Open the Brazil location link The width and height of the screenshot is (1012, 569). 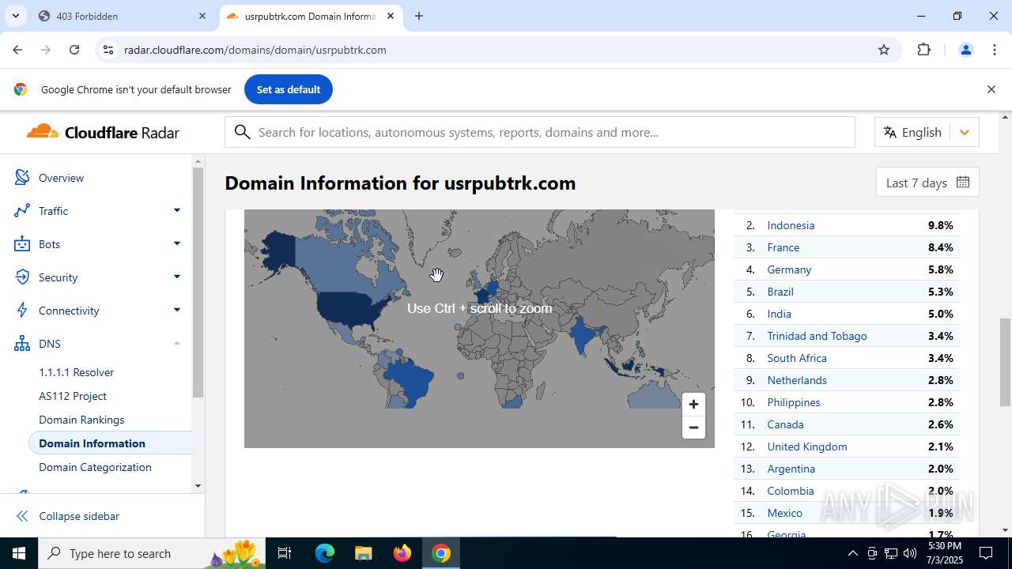[x=780, y=292]
